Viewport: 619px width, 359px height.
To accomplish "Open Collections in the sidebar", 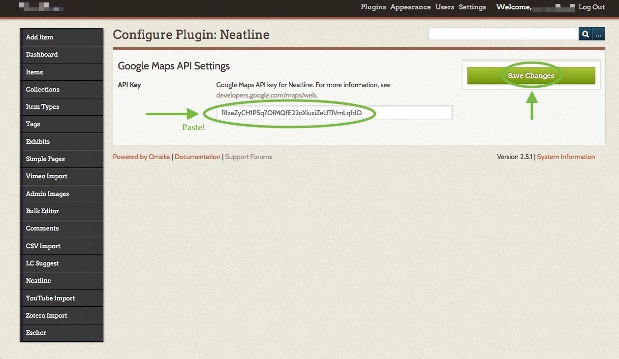I will (62, 89).
